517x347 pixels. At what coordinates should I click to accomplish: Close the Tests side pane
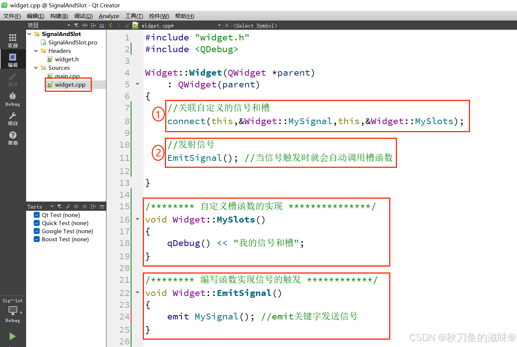102,207
